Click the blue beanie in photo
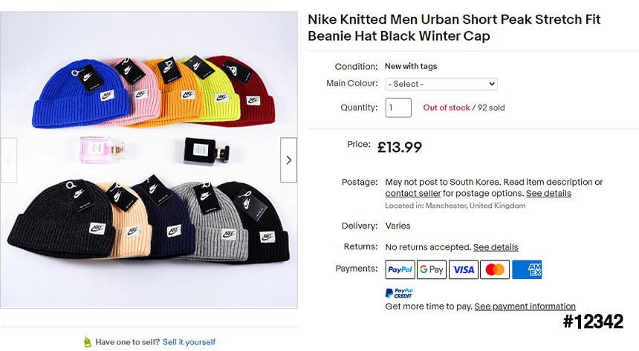Image resolution: width=639 pixels, height=351 pixels. pyautogui.click(x=68, y=99)
